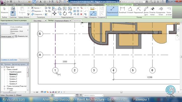Click the Mirror pick-axis tool icon
This screenshot has height=102, width=182.
(65, 8)
